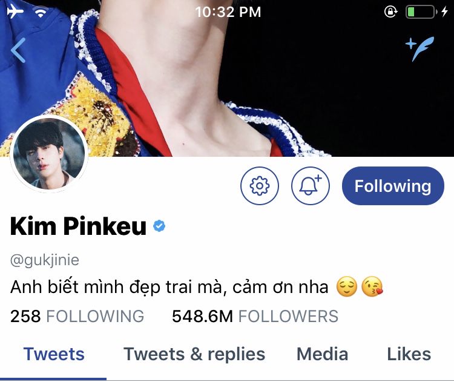Tap the rotation lock status icon
The width and height of the screenshot is (454, 382).
pos(390,12)
